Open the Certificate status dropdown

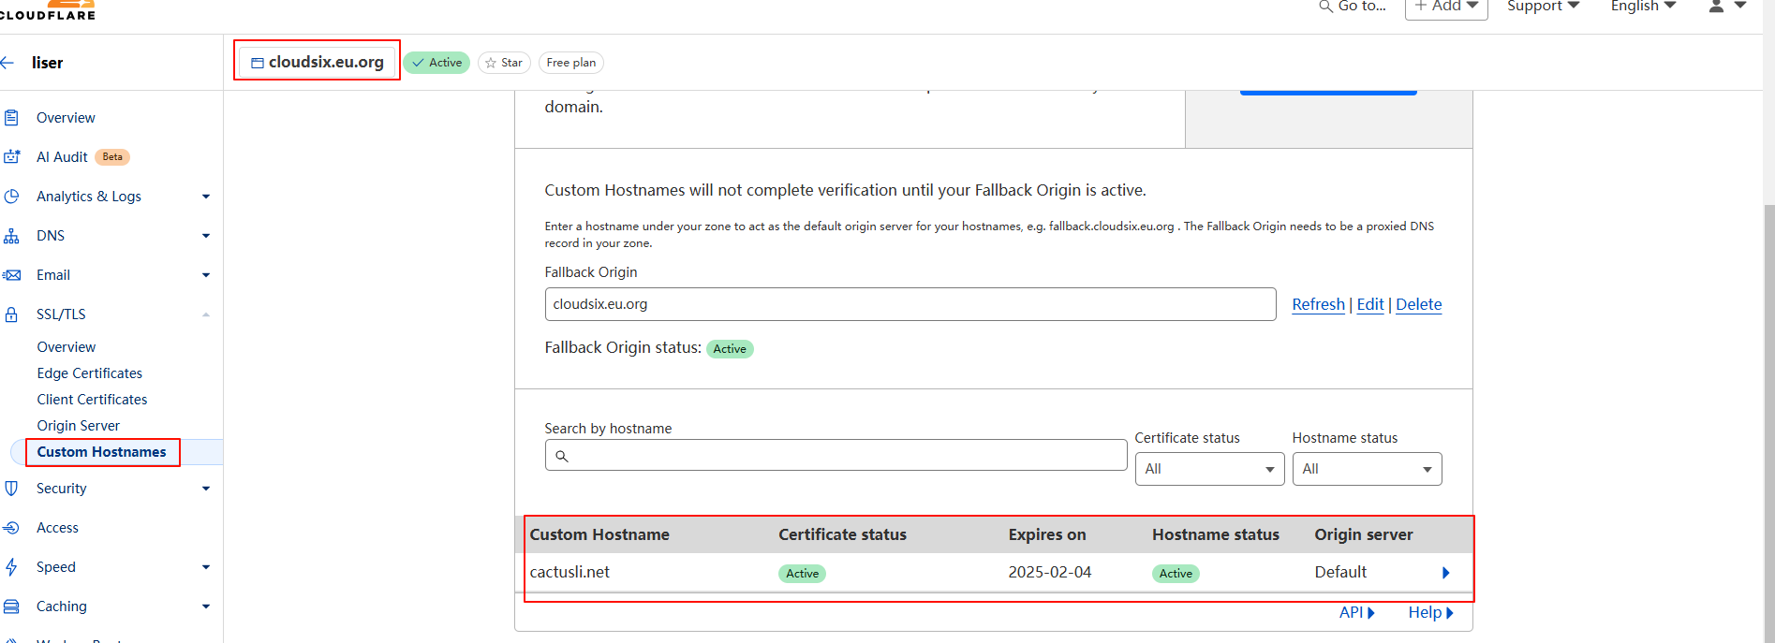(x=1209, y=469)
